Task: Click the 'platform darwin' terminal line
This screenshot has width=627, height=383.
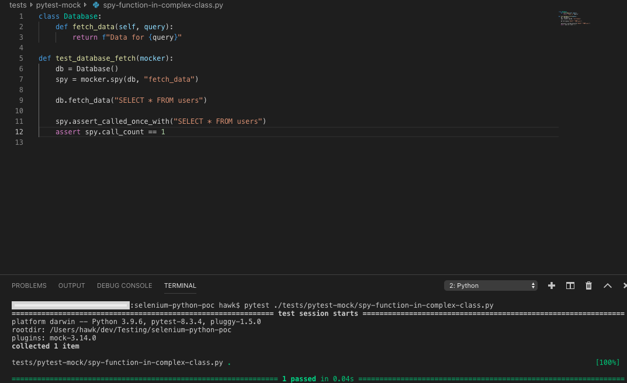Action: pos(136,322)
